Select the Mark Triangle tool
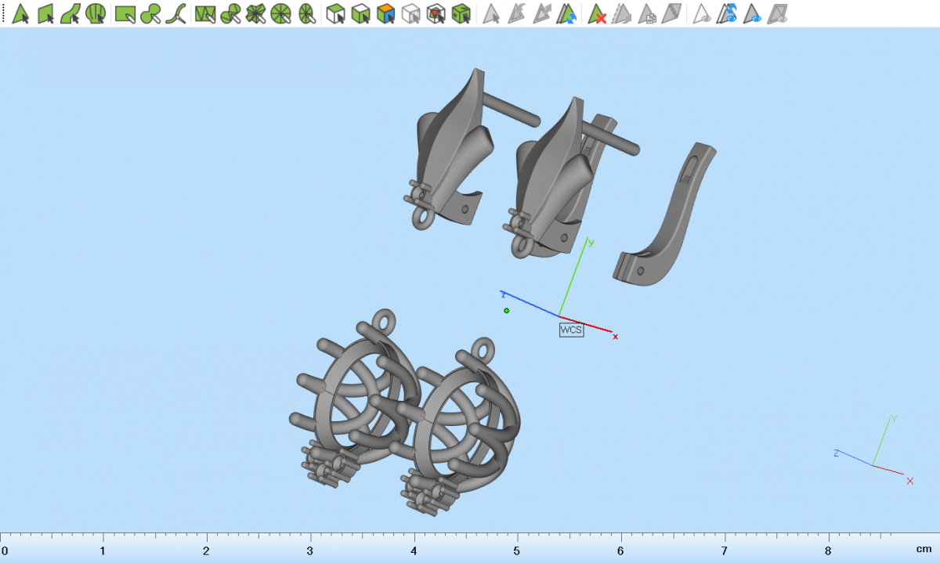Image resolution: width=940 pixels, height=563 pixels. pos(21,13)
